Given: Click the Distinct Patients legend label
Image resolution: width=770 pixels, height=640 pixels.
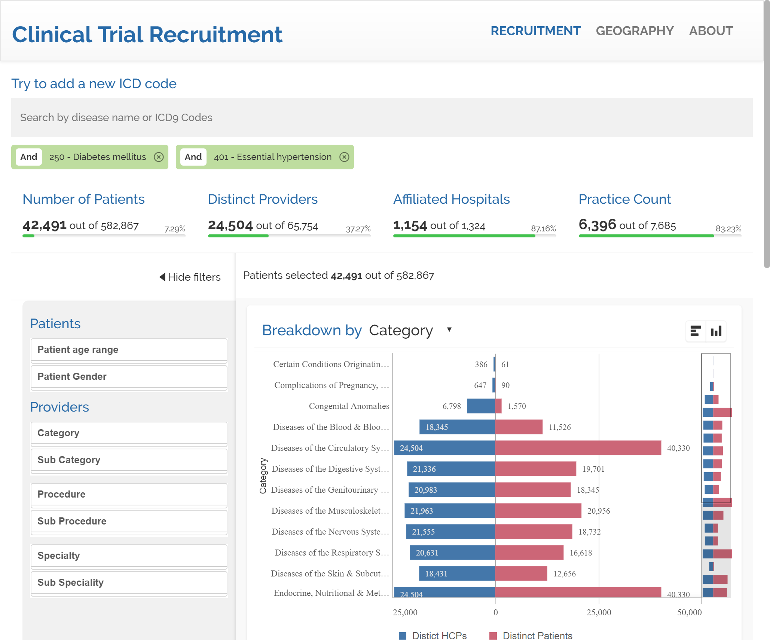Looking at the screenshot, I should [537, 636].
